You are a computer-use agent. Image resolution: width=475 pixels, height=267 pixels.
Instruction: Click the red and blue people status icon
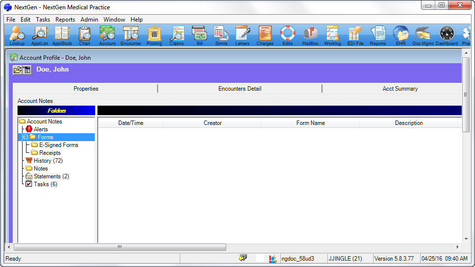(273, 259)
